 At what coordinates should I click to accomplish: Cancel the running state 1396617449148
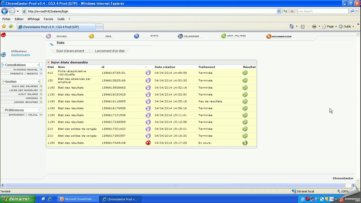point(148,143)
